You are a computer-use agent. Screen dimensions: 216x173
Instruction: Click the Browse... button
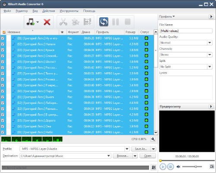pos(123,156)
